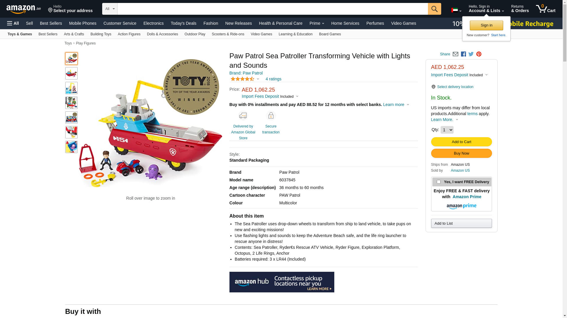Open Building Toys subcategory tab
Image resolution: width=567 pixels, height=318 pixels.
click(101, 34)
